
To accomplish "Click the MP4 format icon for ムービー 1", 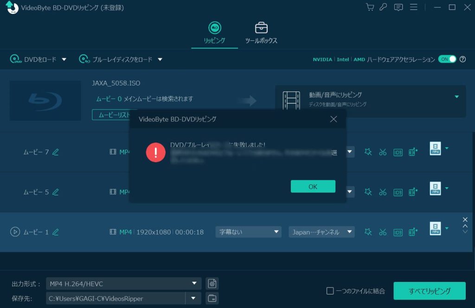I will click(x=435, y=229).
